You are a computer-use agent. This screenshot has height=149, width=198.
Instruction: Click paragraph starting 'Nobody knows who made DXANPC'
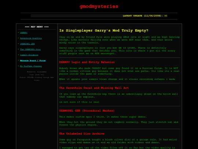coord(119,71)
